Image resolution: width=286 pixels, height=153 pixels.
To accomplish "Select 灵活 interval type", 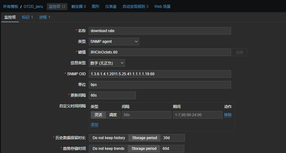I will click(x=98, y=115).
